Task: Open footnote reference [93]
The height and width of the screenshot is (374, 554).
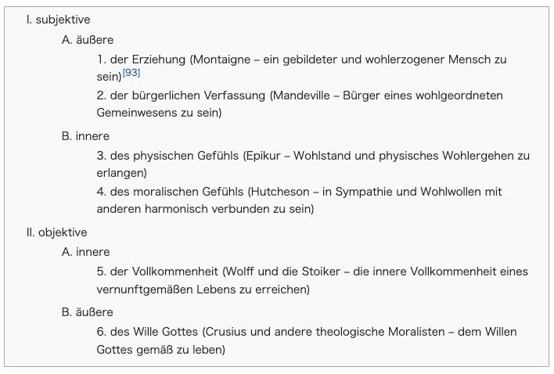Action: click(131, 73)
